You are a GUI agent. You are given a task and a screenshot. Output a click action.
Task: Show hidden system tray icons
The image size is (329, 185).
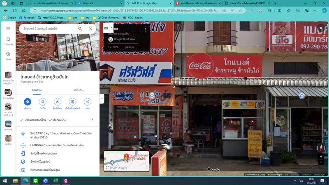coord(295,181)
